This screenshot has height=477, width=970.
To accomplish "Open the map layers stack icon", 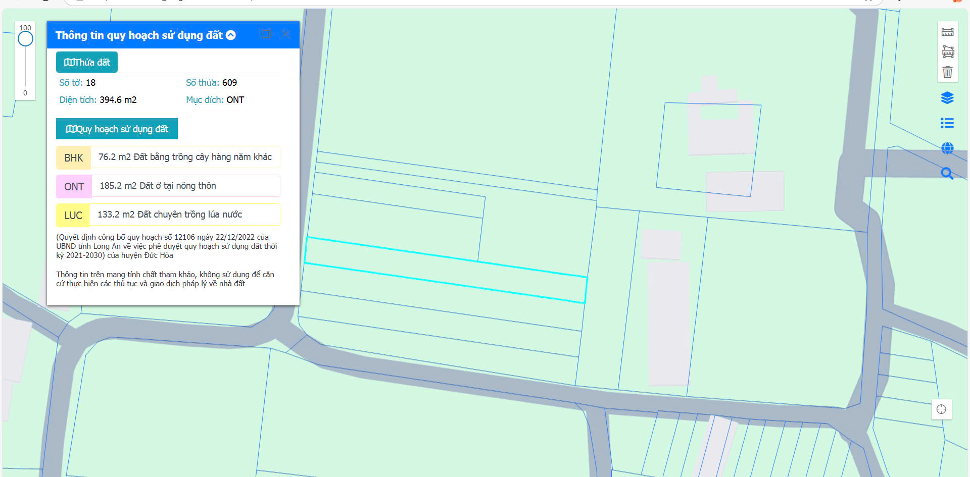I will [947, 98].
